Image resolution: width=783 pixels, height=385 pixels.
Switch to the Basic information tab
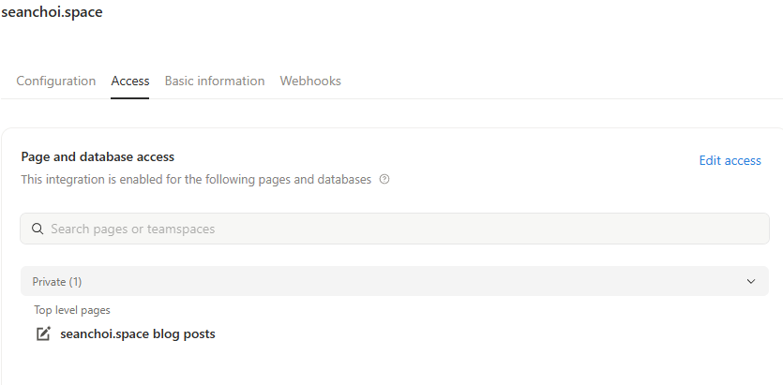(x=215, y=81)
